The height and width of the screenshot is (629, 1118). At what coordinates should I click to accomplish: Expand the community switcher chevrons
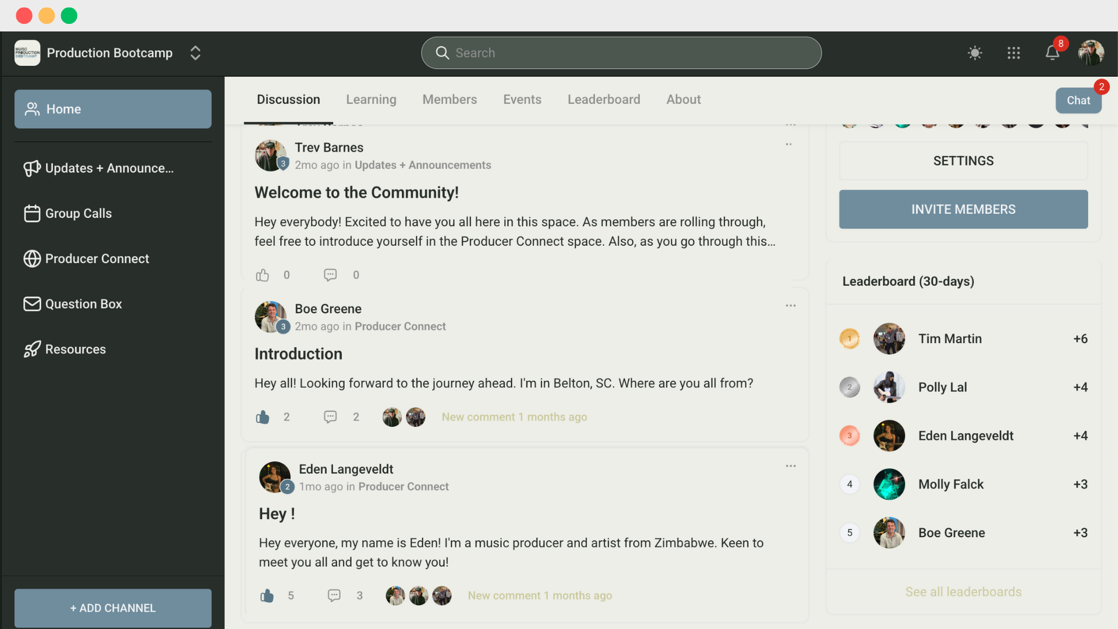(196, 53)
